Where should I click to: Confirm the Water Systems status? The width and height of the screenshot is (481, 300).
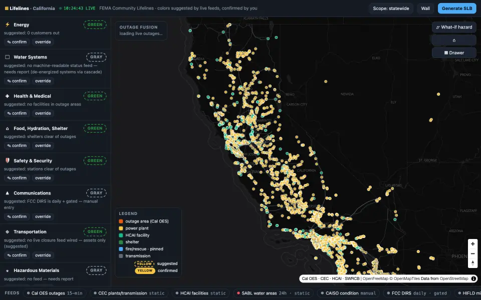click(x=17, y=81)
